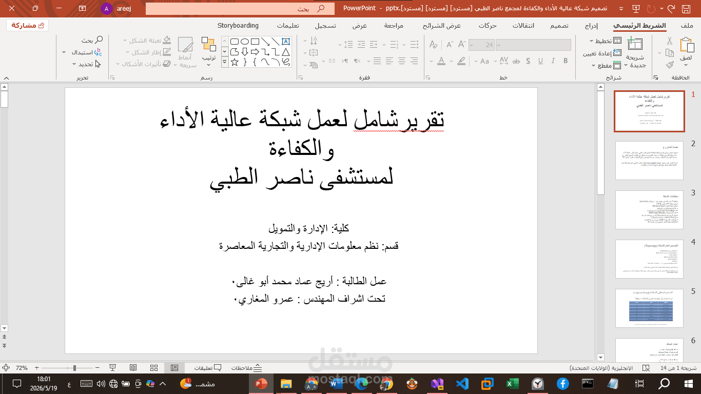Open the Replace (استبدال) dropdown arrow

coord(64,52)
